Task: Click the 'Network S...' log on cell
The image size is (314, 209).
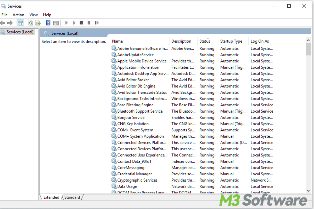Action: click(x=261, y=180)
